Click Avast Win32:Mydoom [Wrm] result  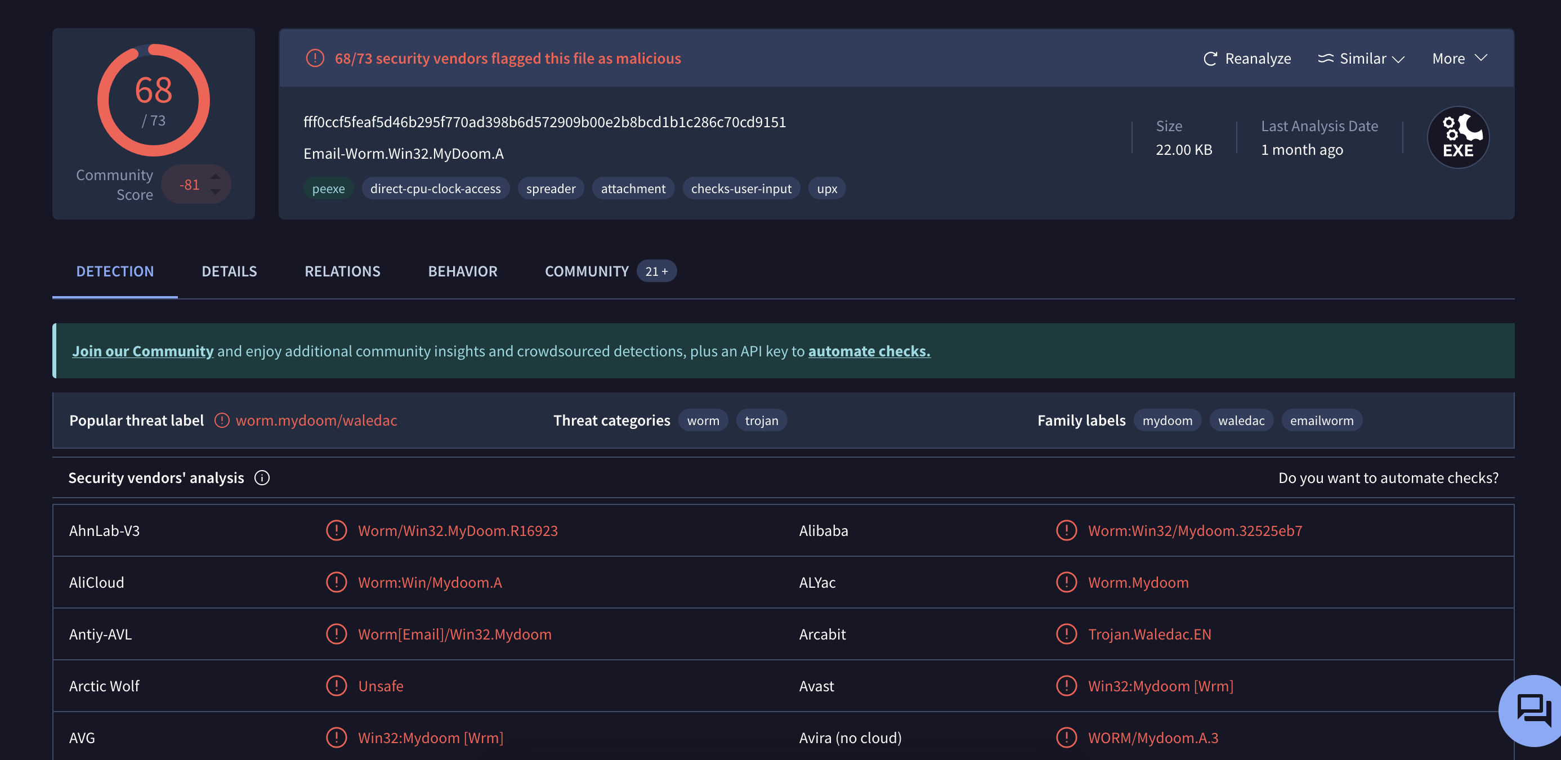[1160, 686]
